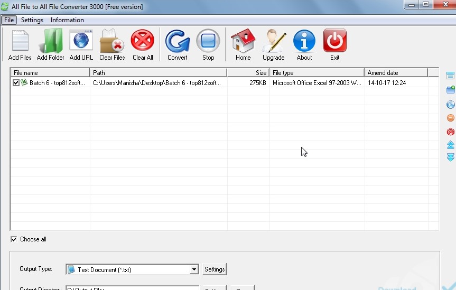Open the About info icon

304,41
